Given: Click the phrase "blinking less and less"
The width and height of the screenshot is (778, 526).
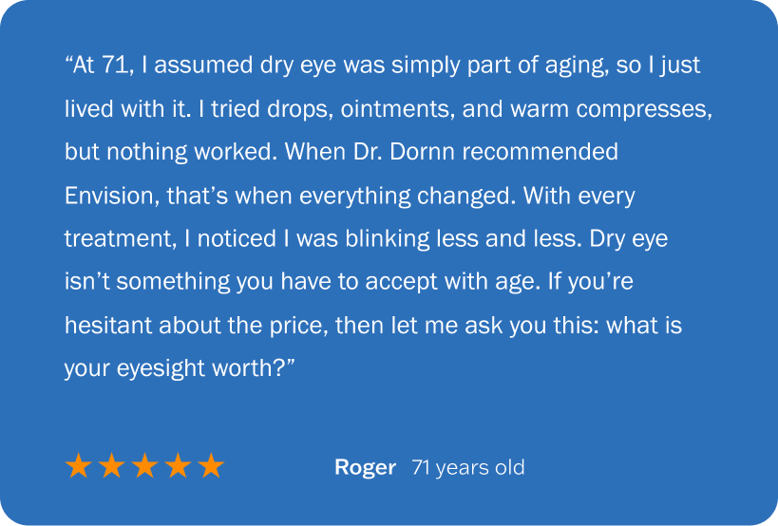Looking at the screenshot, I should coord(454,239).
